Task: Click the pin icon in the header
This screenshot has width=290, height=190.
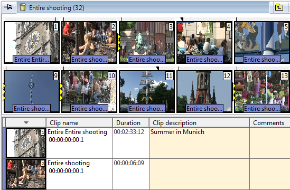Action: coord(8,7)
